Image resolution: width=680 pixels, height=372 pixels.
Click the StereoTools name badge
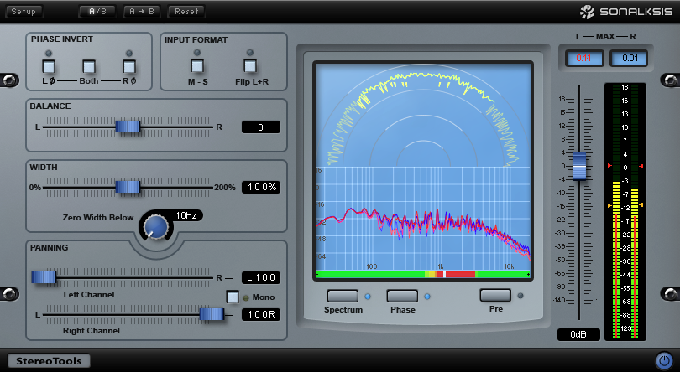point(49,361)
